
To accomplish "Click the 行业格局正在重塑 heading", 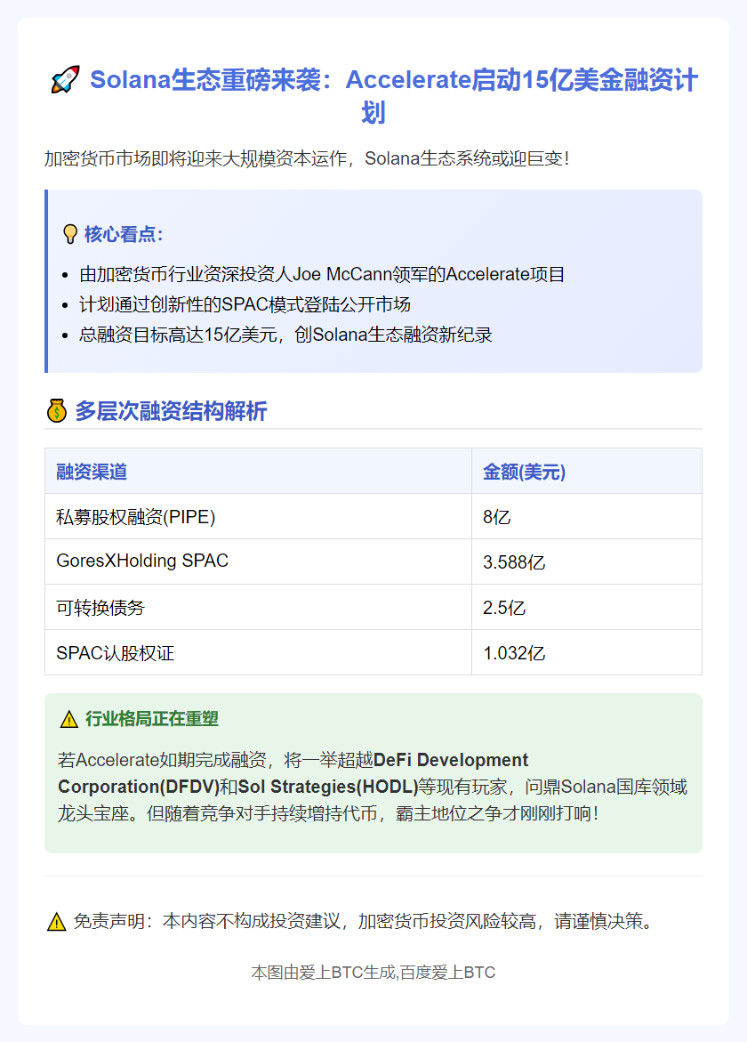I will coord(152,719).
